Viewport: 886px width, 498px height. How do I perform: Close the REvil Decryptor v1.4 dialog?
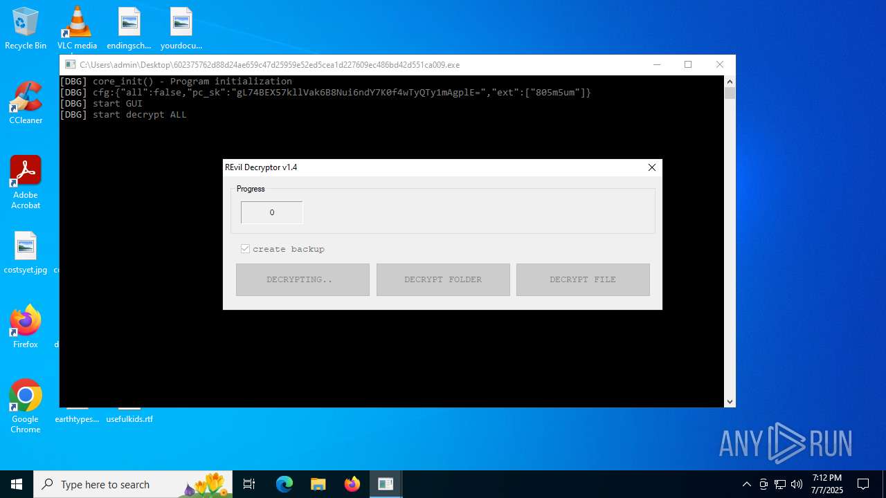pos(651,167)
